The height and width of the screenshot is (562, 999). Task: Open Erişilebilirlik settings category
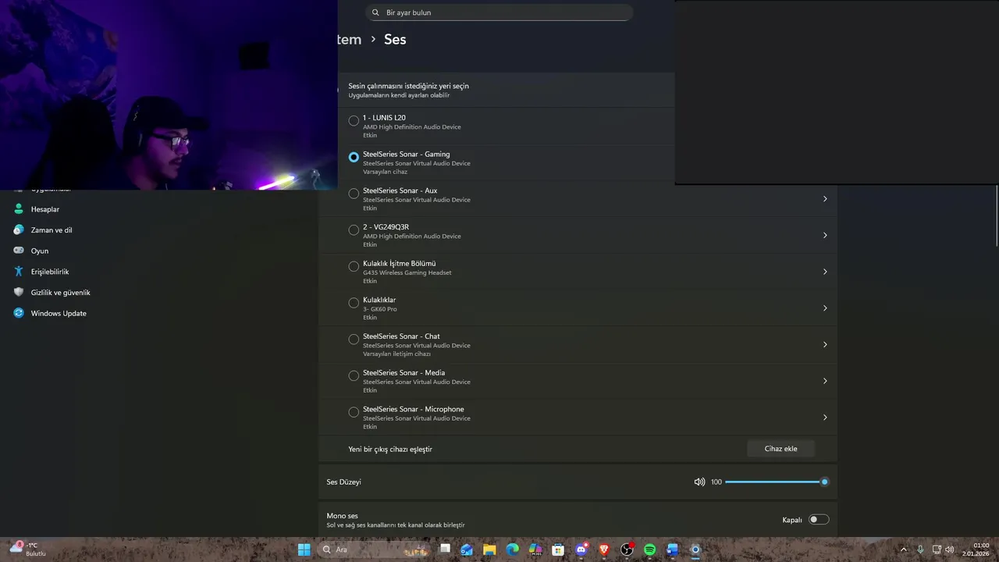pos(50,272)
